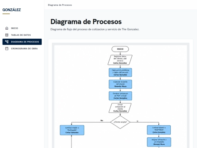
Task: Click the Sí branch label
Action: 138,121
